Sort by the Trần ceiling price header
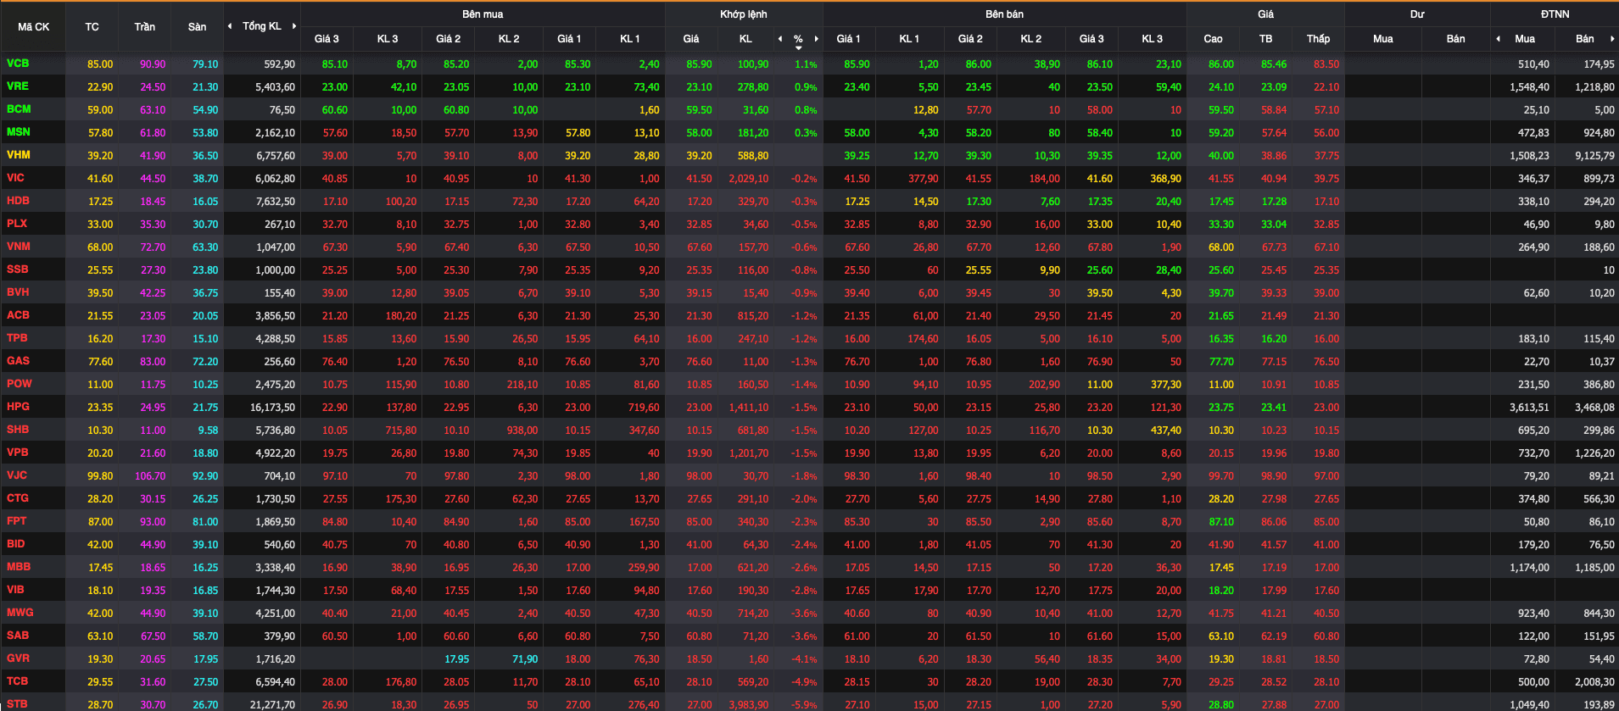 145,27
